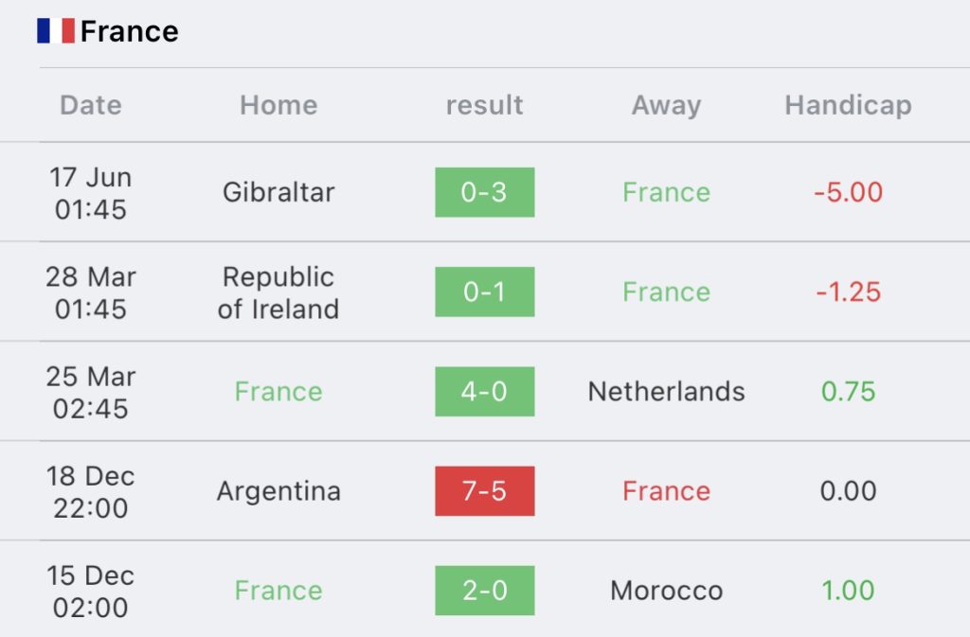Select the result column header
The height and width of the screenshot is (637, 970).
pos(484,105)
